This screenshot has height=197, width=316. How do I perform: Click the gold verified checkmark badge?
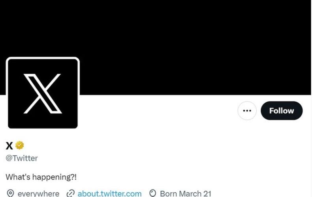[19, 145]
